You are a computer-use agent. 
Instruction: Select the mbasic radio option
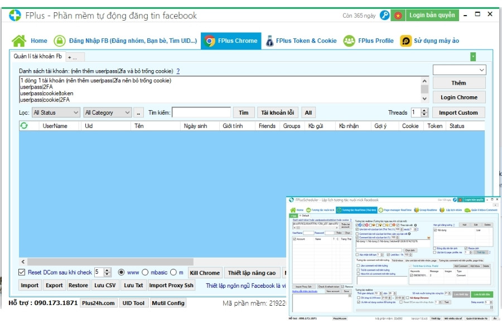(145, 272)
